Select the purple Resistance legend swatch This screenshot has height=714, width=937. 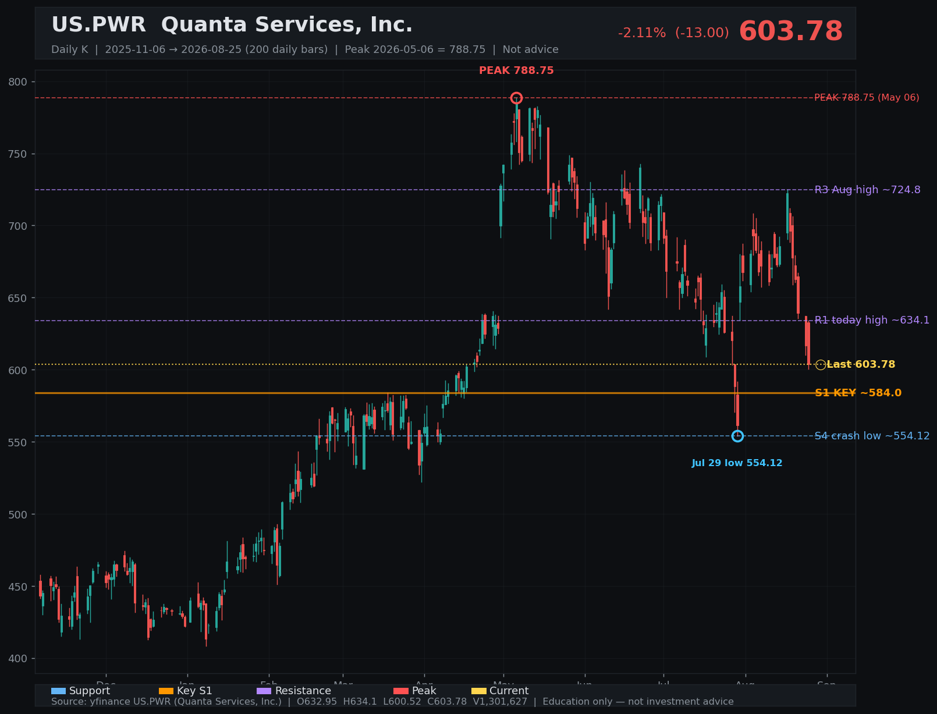coord(264,691)
